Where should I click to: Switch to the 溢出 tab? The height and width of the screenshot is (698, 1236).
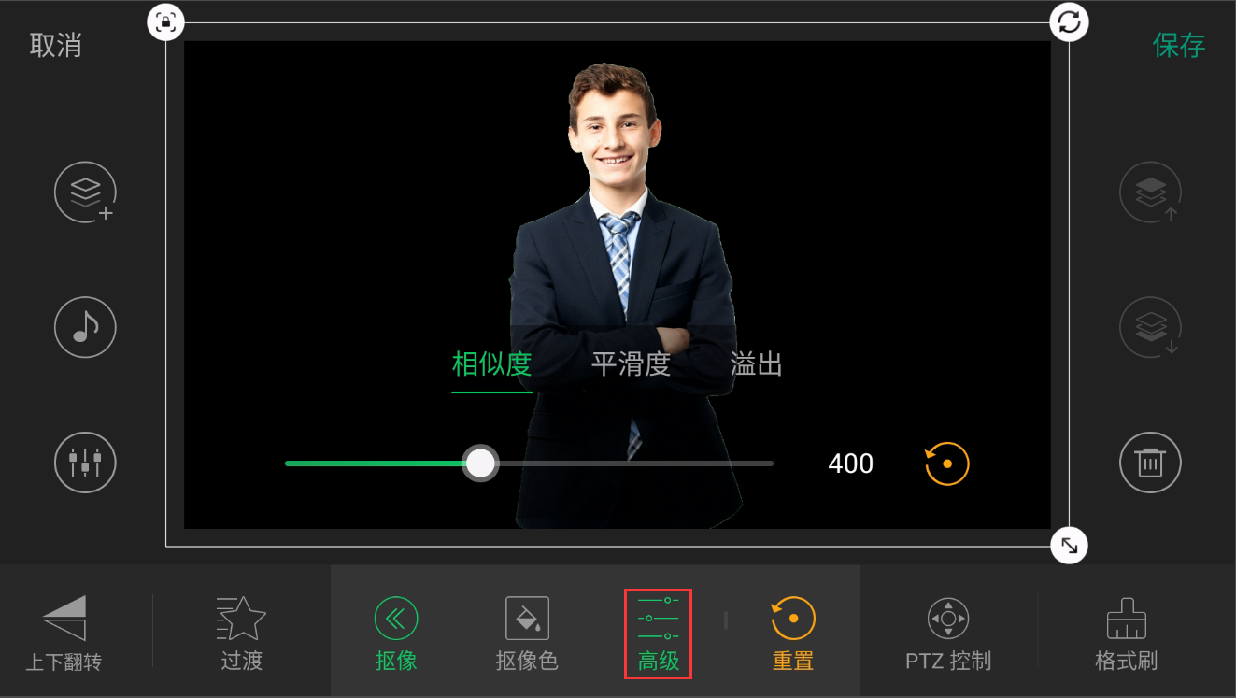(757, 364)
